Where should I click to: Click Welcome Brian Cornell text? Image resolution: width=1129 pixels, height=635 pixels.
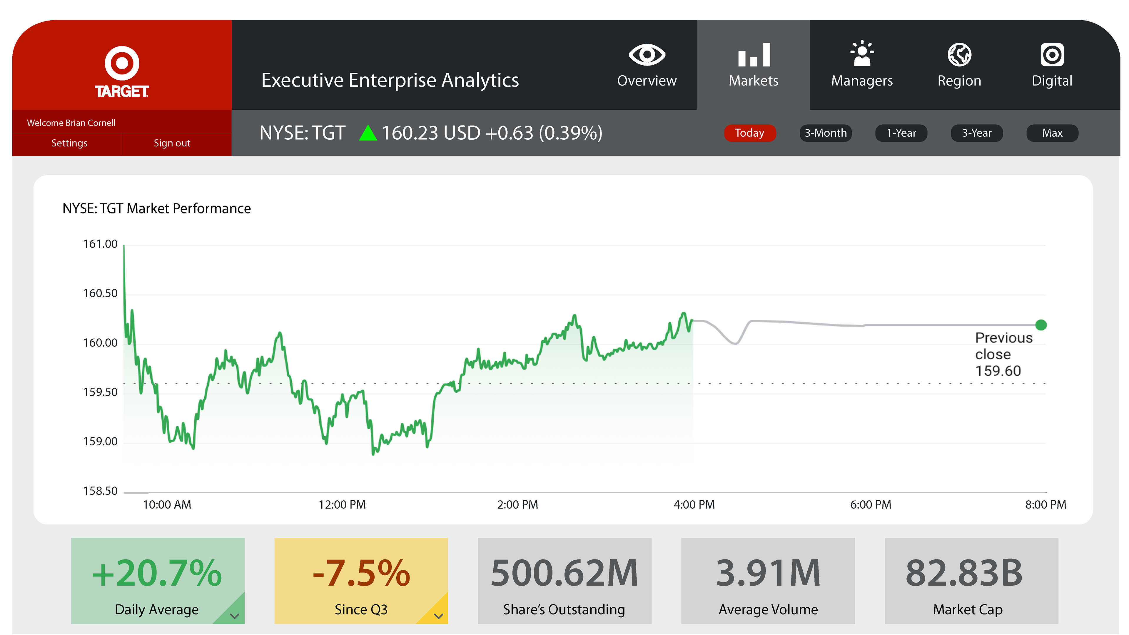click(x=71, y=123)
